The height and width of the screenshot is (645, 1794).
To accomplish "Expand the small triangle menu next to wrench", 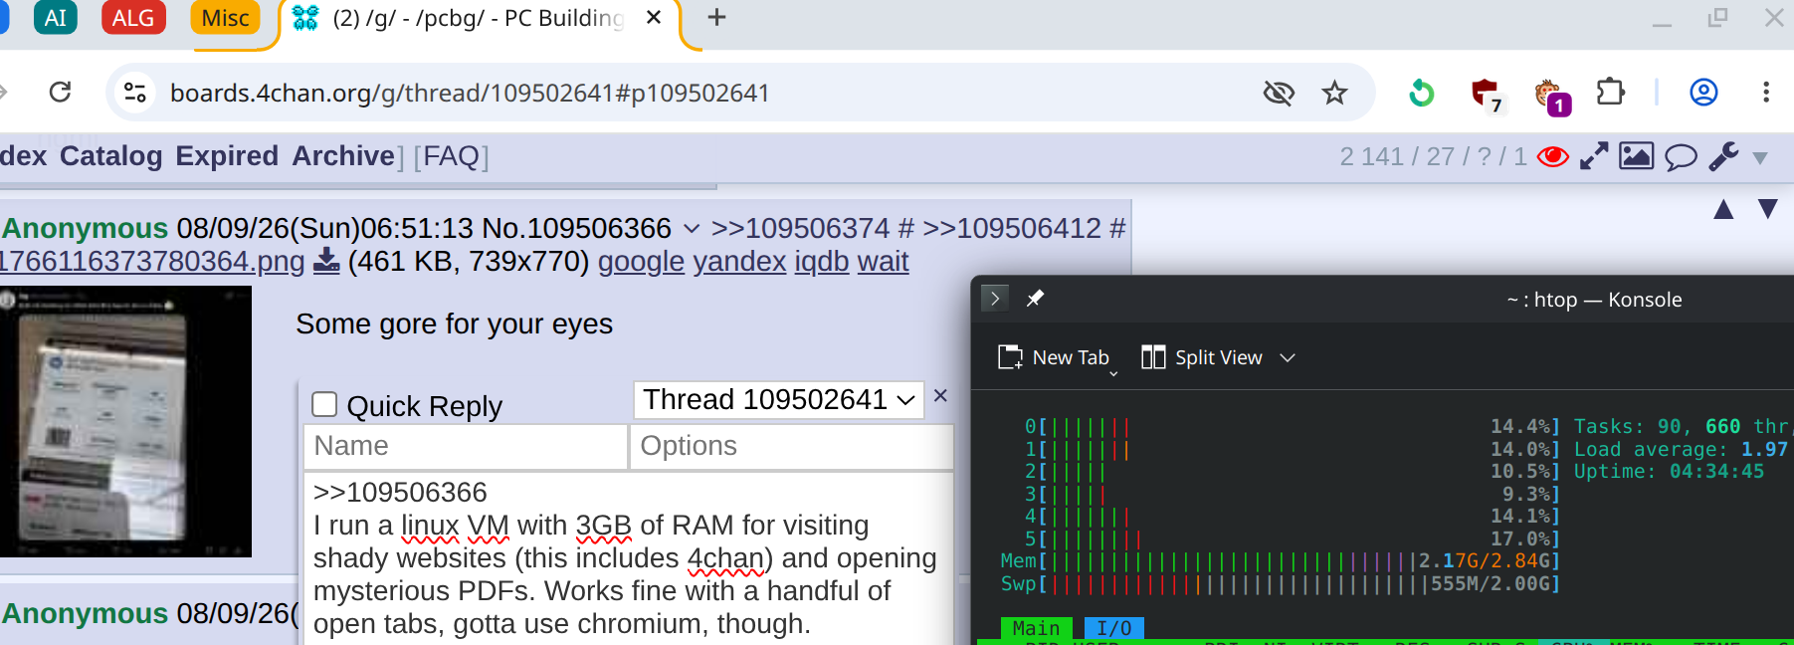I will tap(1759, 158).
